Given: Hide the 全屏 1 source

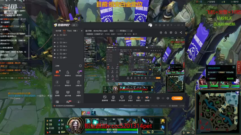Looking at the screenshot, I should [x=55, y=58].
